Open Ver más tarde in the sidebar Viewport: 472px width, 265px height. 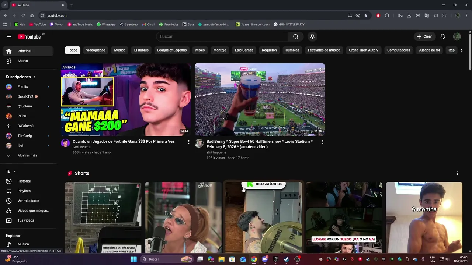[28, 201]
